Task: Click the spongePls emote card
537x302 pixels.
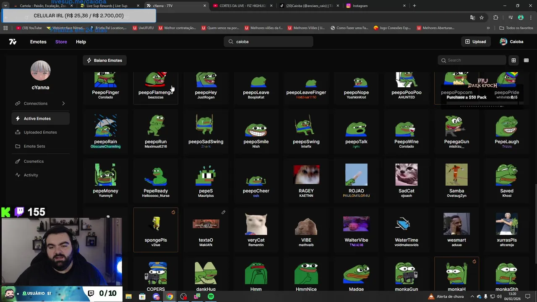Action: point(156,230)
